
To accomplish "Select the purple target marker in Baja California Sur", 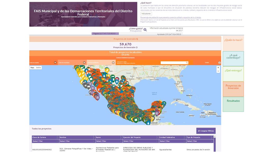I will point(98,98).
